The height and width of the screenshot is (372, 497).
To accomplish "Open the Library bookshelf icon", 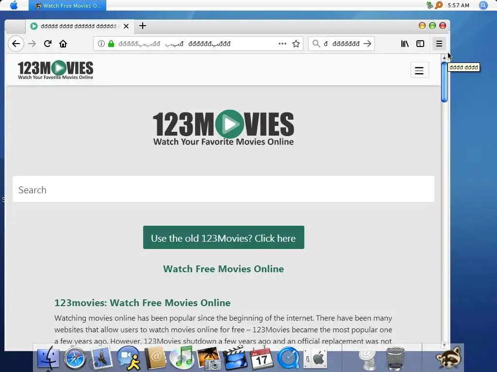I will pyautogui.click(x=405, y=44).
